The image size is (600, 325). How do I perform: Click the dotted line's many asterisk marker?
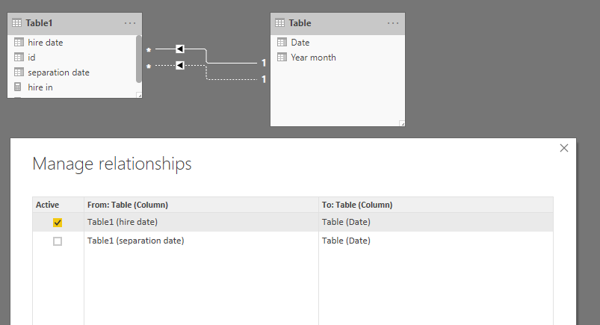(149, 66)
